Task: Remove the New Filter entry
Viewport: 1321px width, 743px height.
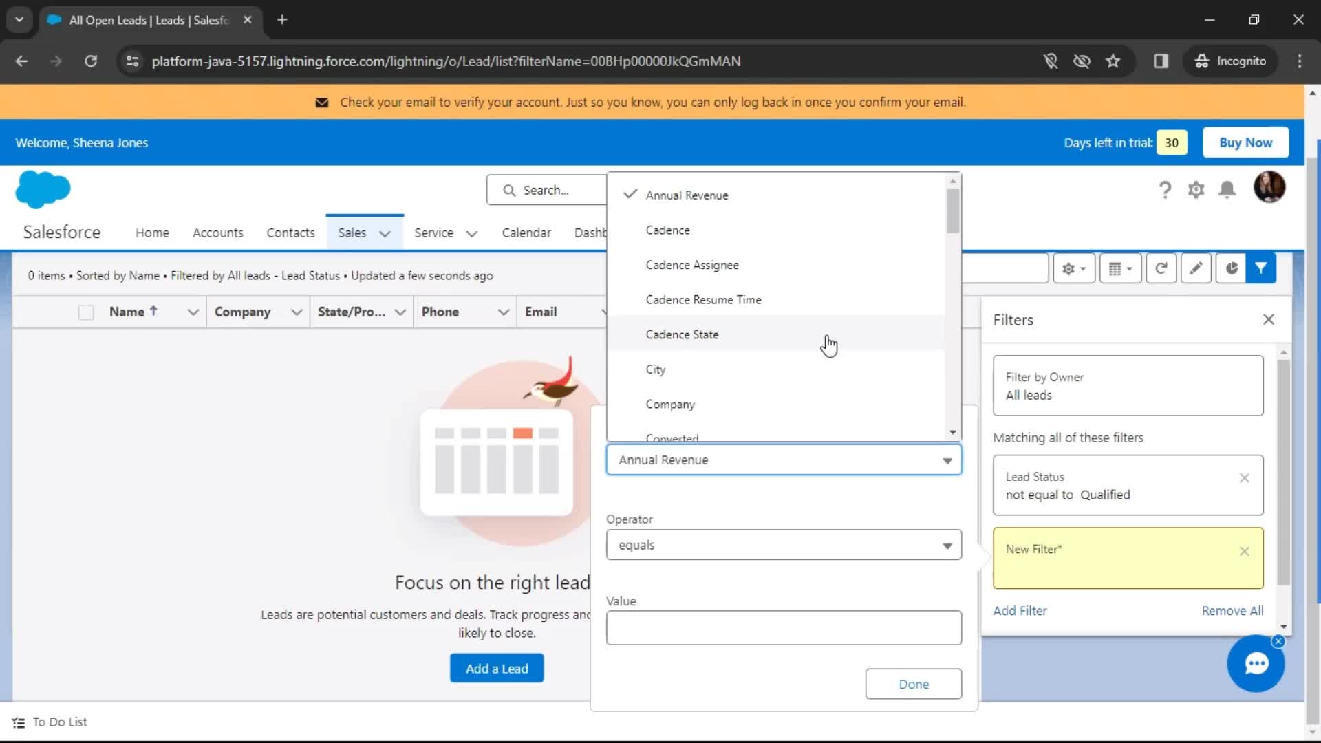Action: [x=1244, y=551]
